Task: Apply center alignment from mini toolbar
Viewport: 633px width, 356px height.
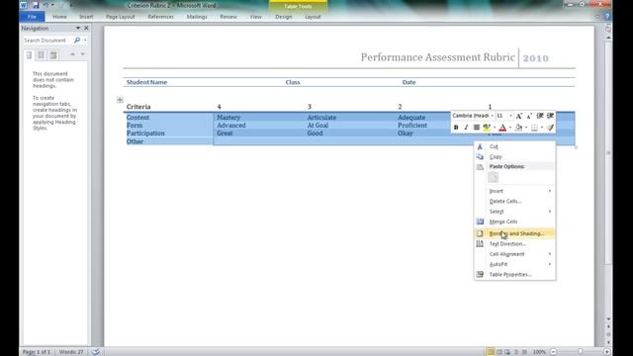Action: click(477, 128)
